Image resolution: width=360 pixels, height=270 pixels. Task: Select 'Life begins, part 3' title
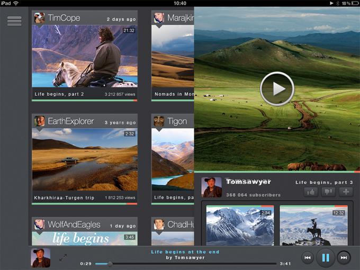[324, 183]
